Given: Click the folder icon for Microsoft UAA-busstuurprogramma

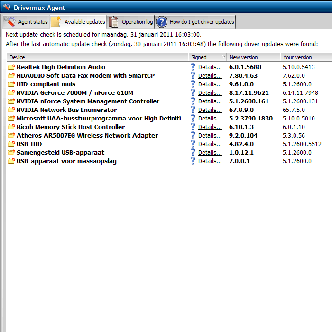Looking at the screenshot, I should coord(11,119).
